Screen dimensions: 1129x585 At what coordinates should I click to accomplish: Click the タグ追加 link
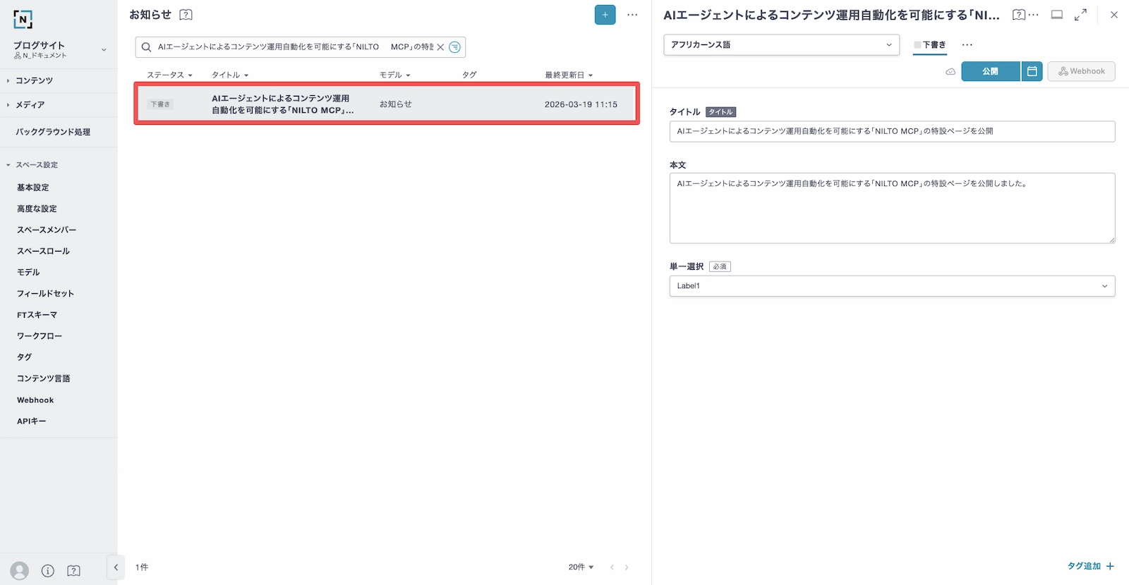[x=1090, y=566]
